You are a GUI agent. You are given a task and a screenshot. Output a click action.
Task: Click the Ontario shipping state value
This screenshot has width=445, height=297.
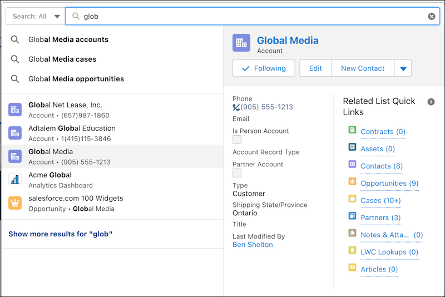click(245, 213)
